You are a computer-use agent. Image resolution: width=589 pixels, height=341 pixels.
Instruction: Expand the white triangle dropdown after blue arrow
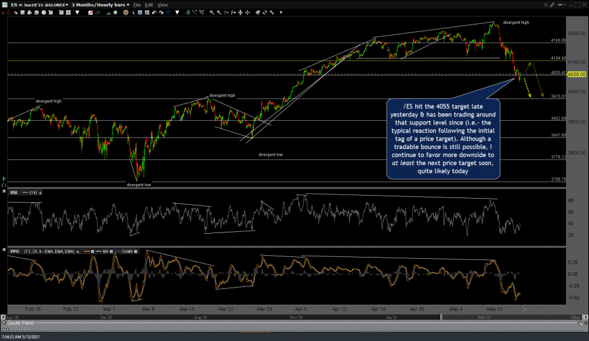(x=177, y=13)
